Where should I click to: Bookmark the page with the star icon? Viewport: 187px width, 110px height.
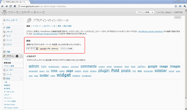point(176,6)
